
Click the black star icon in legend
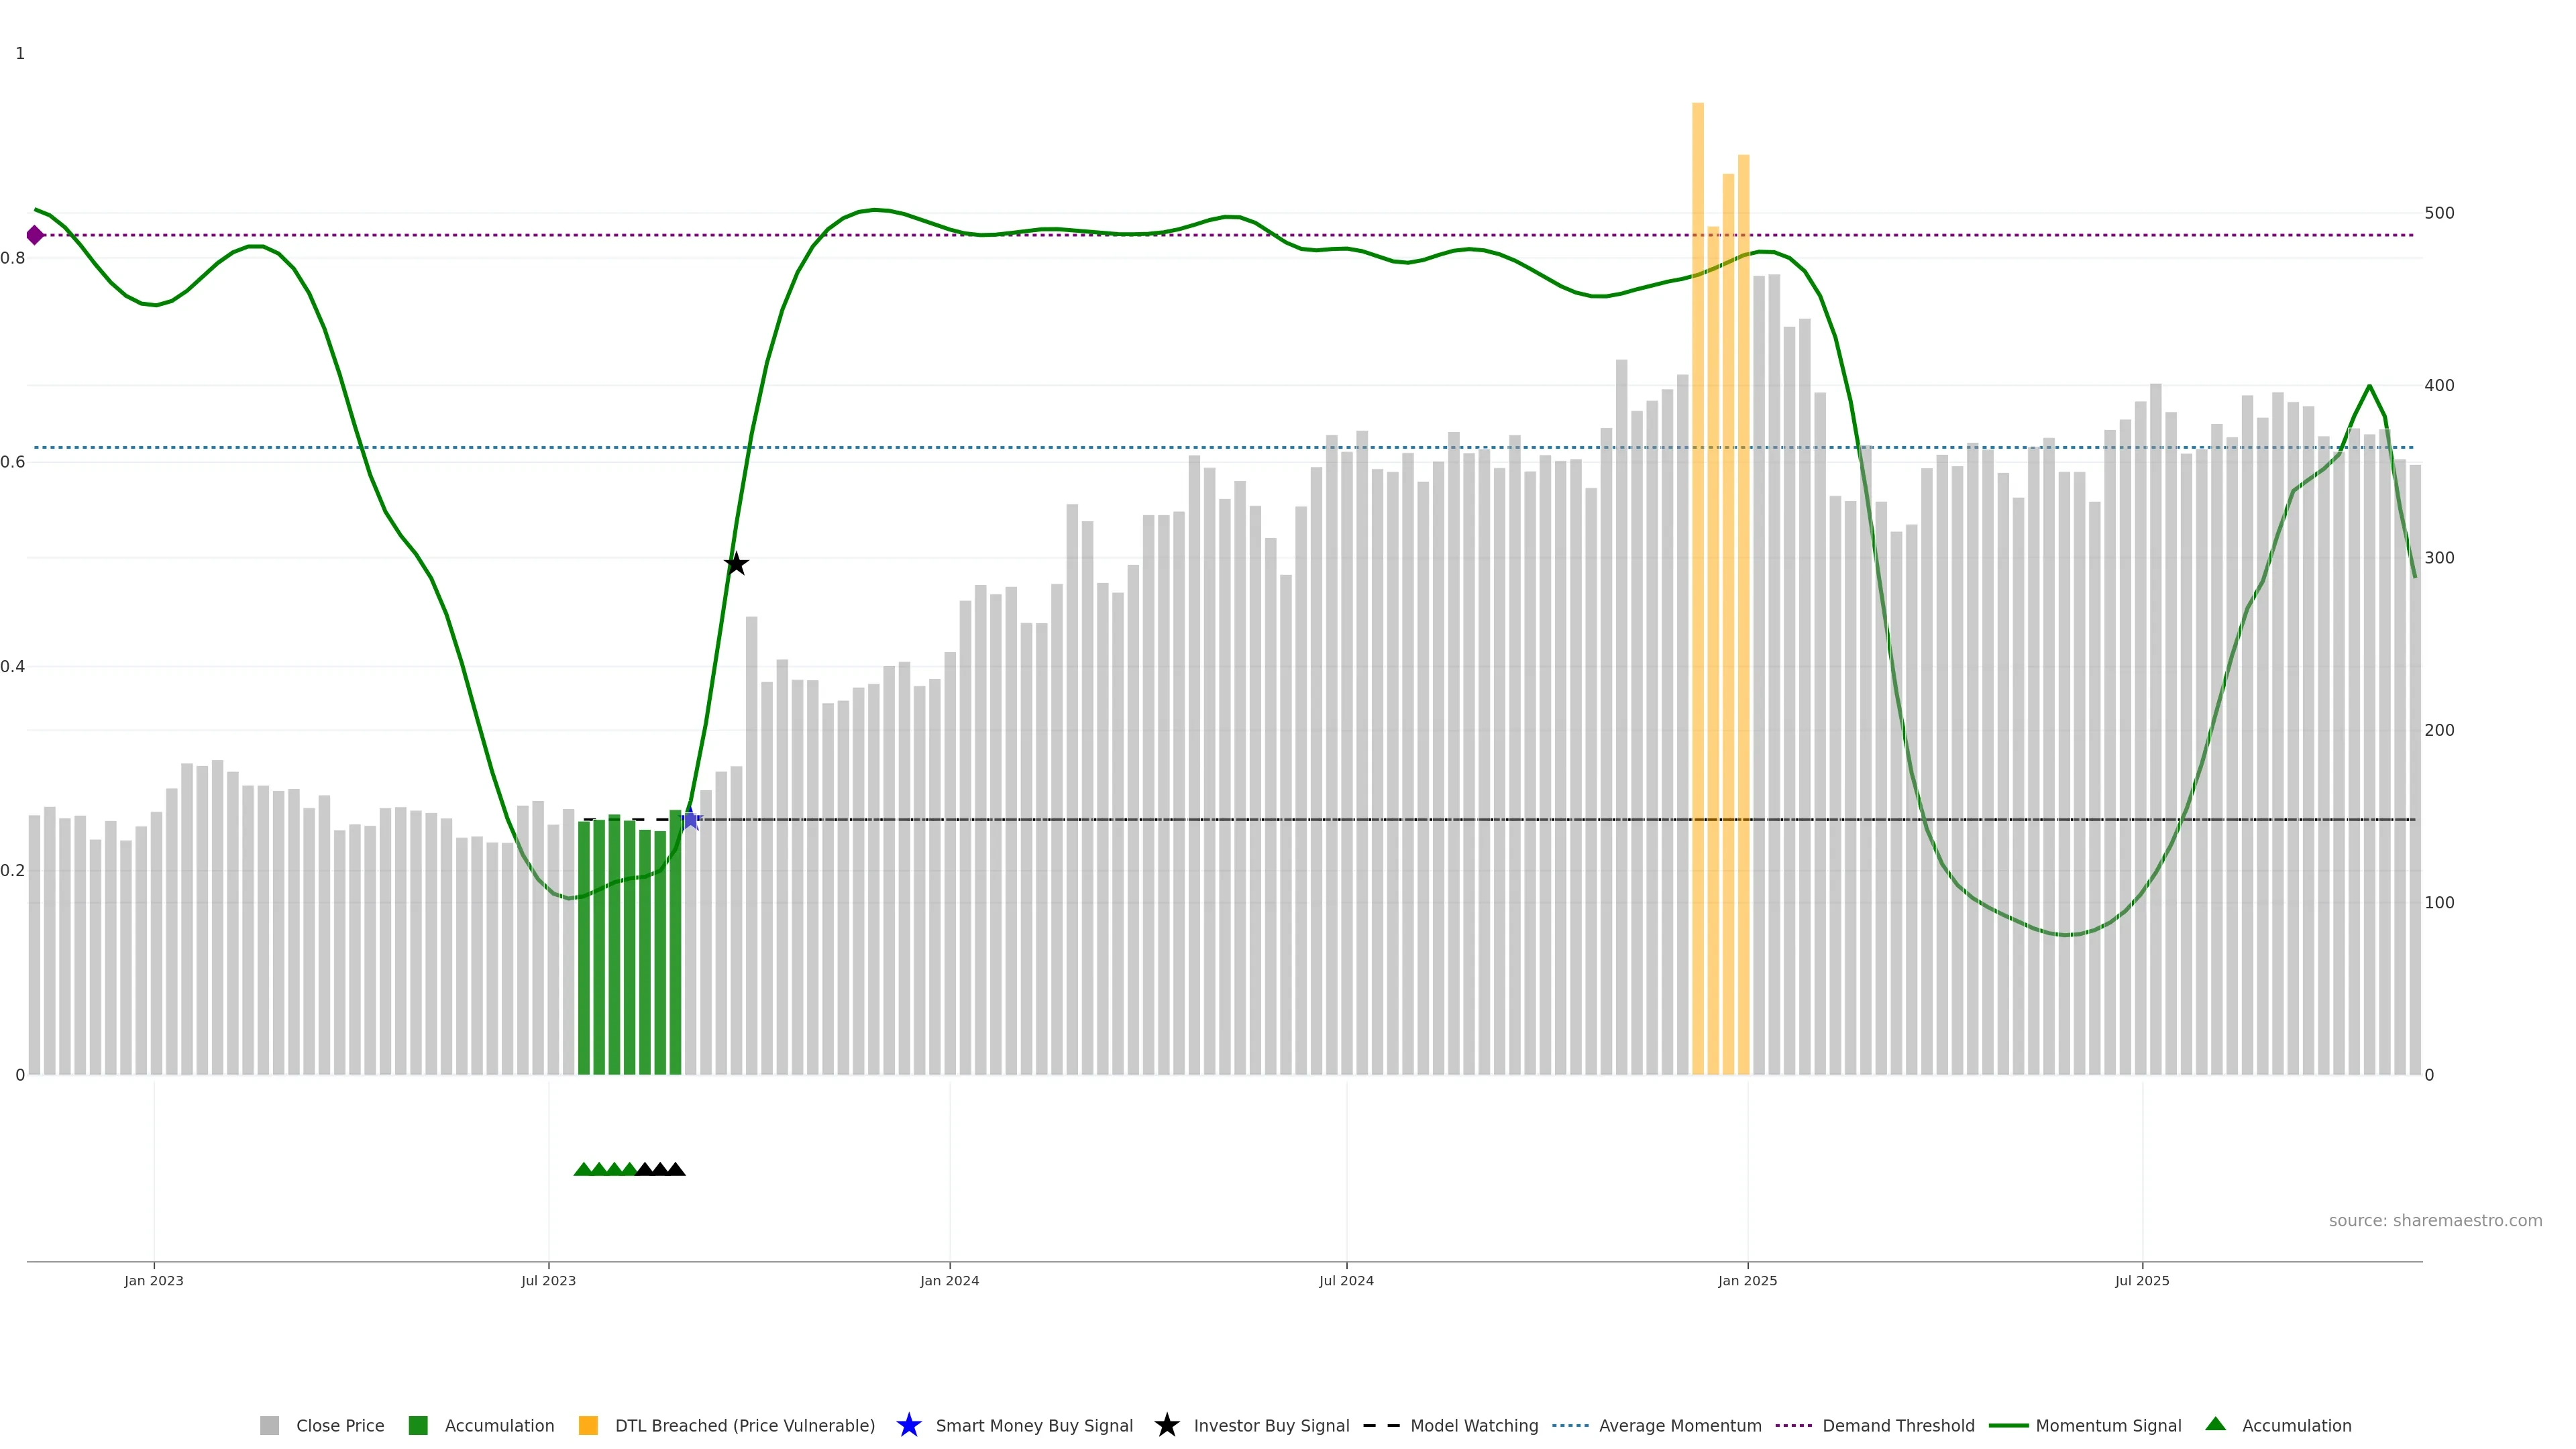[1166, 1425]
